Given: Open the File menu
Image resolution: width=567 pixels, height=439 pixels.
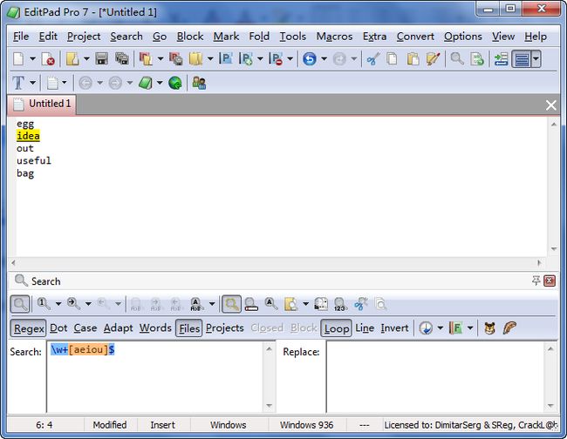Looking at the screenshot, I should pos(21,37).
